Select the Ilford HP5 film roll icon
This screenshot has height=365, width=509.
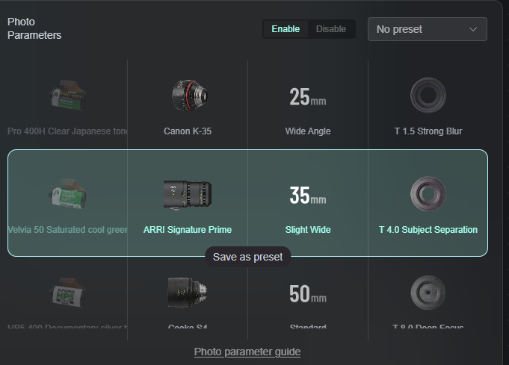tap(67, 293)
